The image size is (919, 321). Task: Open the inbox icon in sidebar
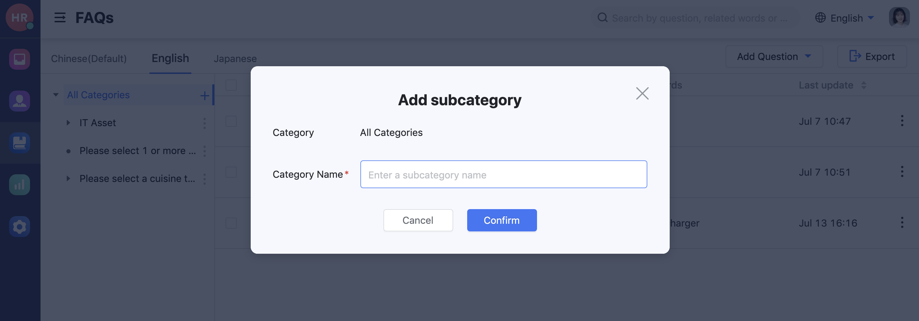[20, 59]
